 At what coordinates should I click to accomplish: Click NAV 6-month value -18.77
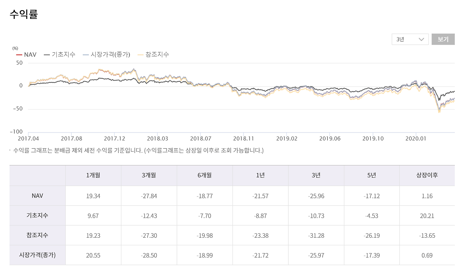[x=205, y=196]
